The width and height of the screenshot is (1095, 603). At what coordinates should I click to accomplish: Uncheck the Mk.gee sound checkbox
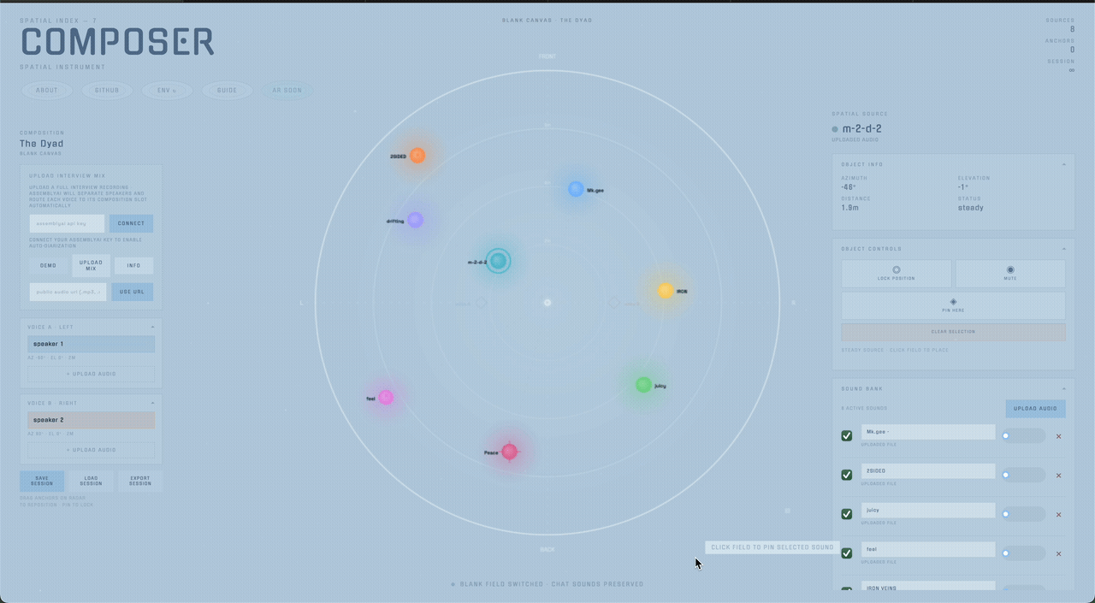tap(847, 435)
